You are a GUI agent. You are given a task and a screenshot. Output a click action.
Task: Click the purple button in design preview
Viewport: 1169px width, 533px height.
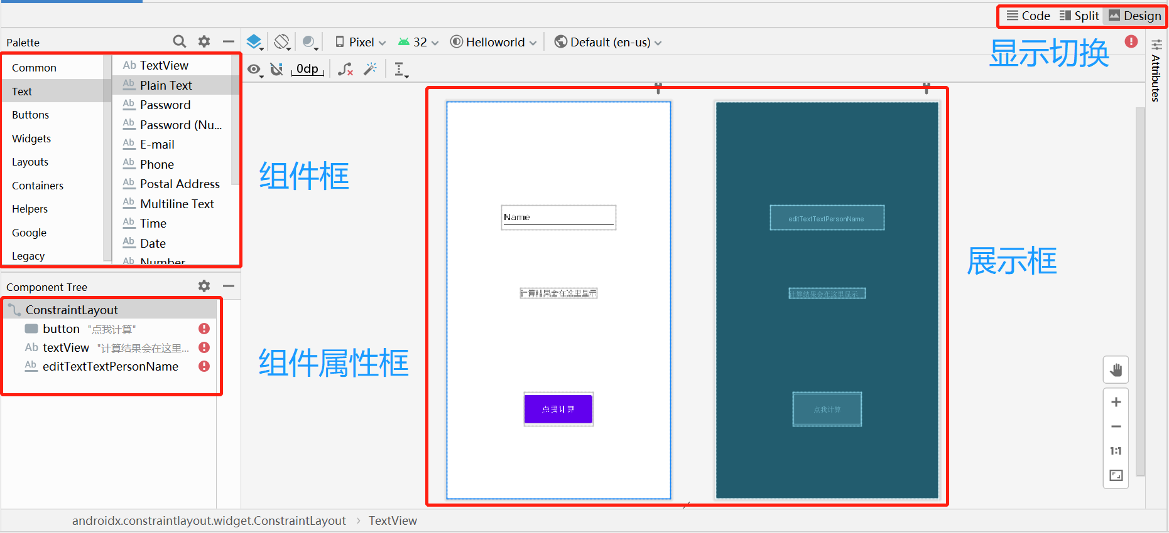pos(558,409)
